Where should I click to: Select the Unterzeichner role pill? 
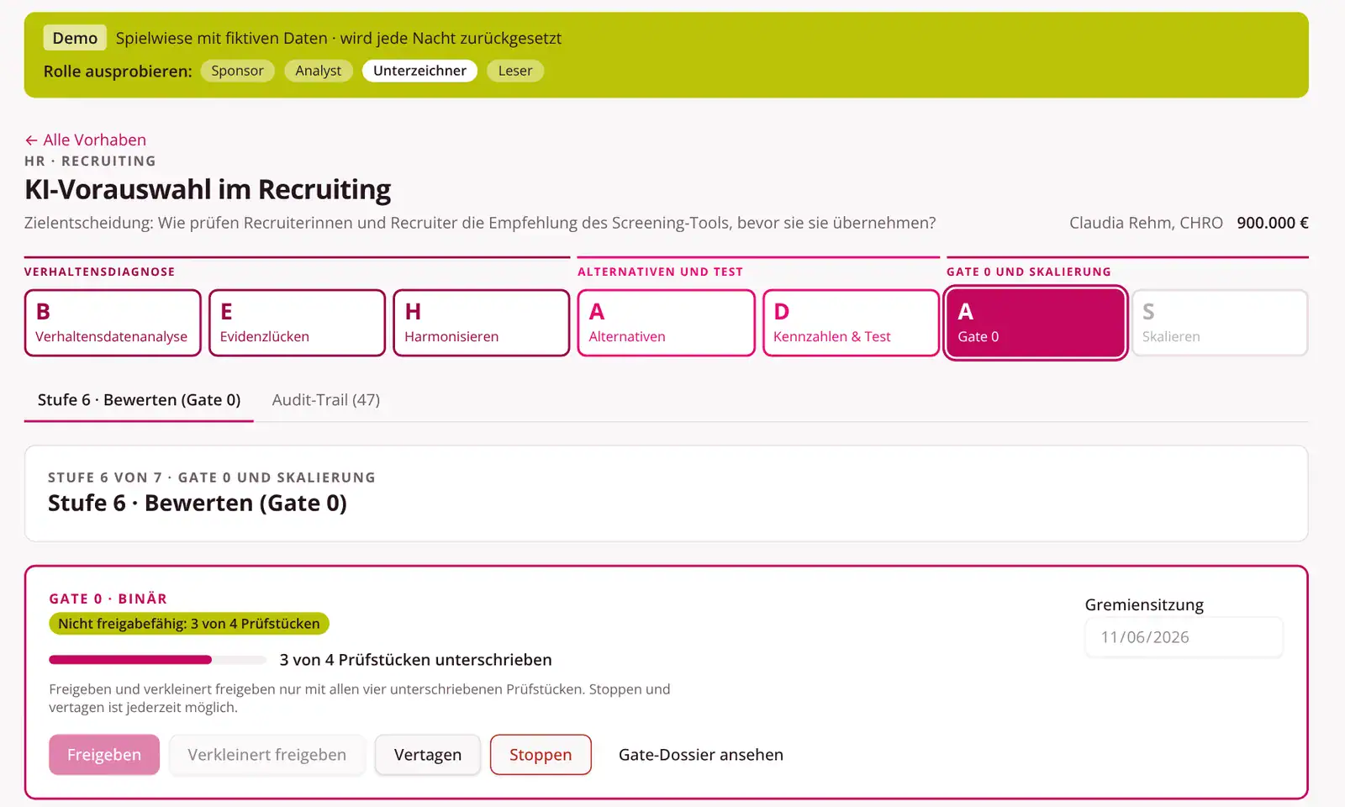click(419, 71)
